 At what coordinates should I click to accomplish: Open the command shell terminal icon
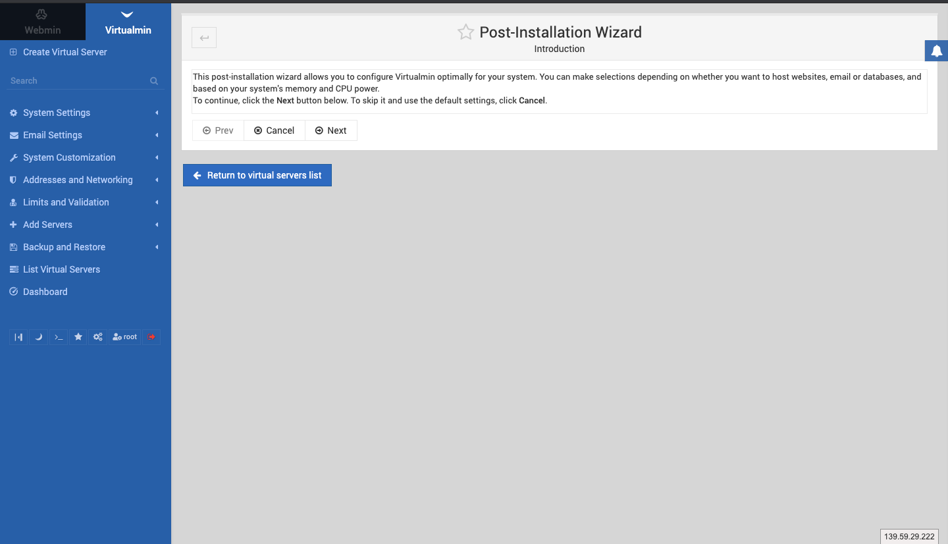coord(59,337)
